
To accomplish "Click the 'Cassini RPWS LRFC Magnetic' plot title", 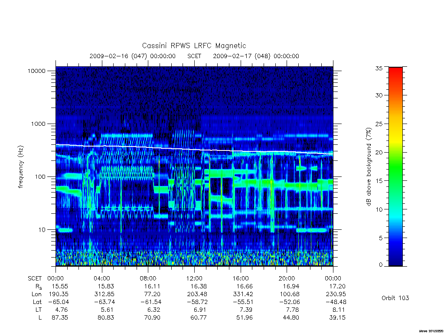I will click(194, 46).
